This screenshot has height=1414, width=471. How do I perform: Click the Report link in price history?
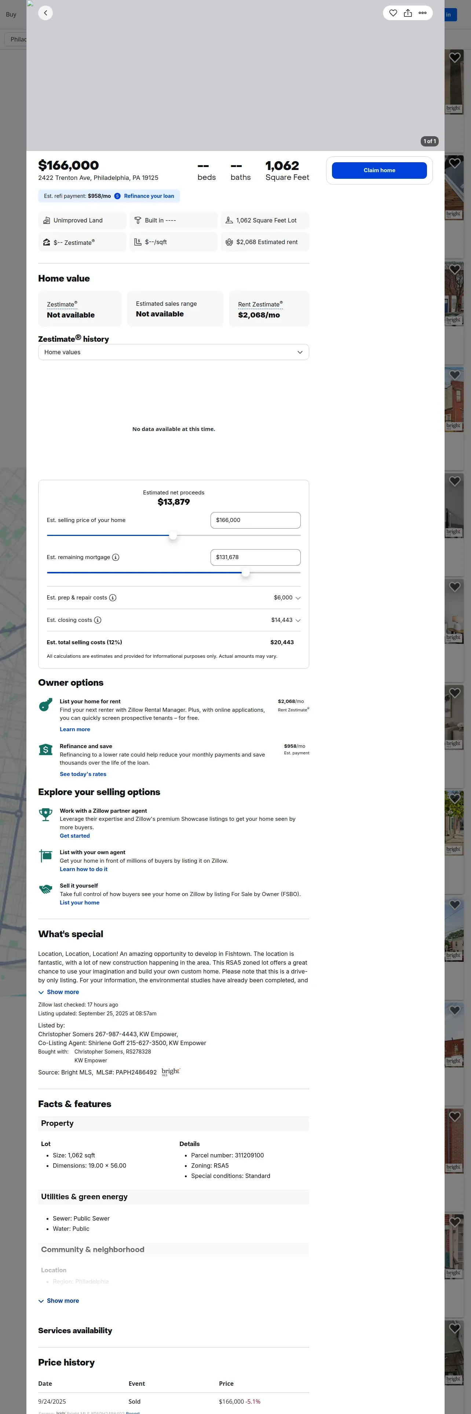133,1413
